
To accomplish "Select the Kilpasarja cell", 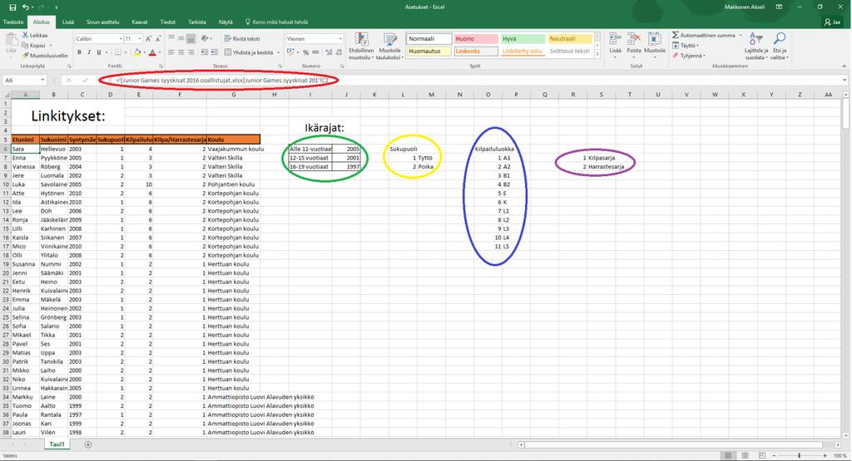I will (602, 158).
